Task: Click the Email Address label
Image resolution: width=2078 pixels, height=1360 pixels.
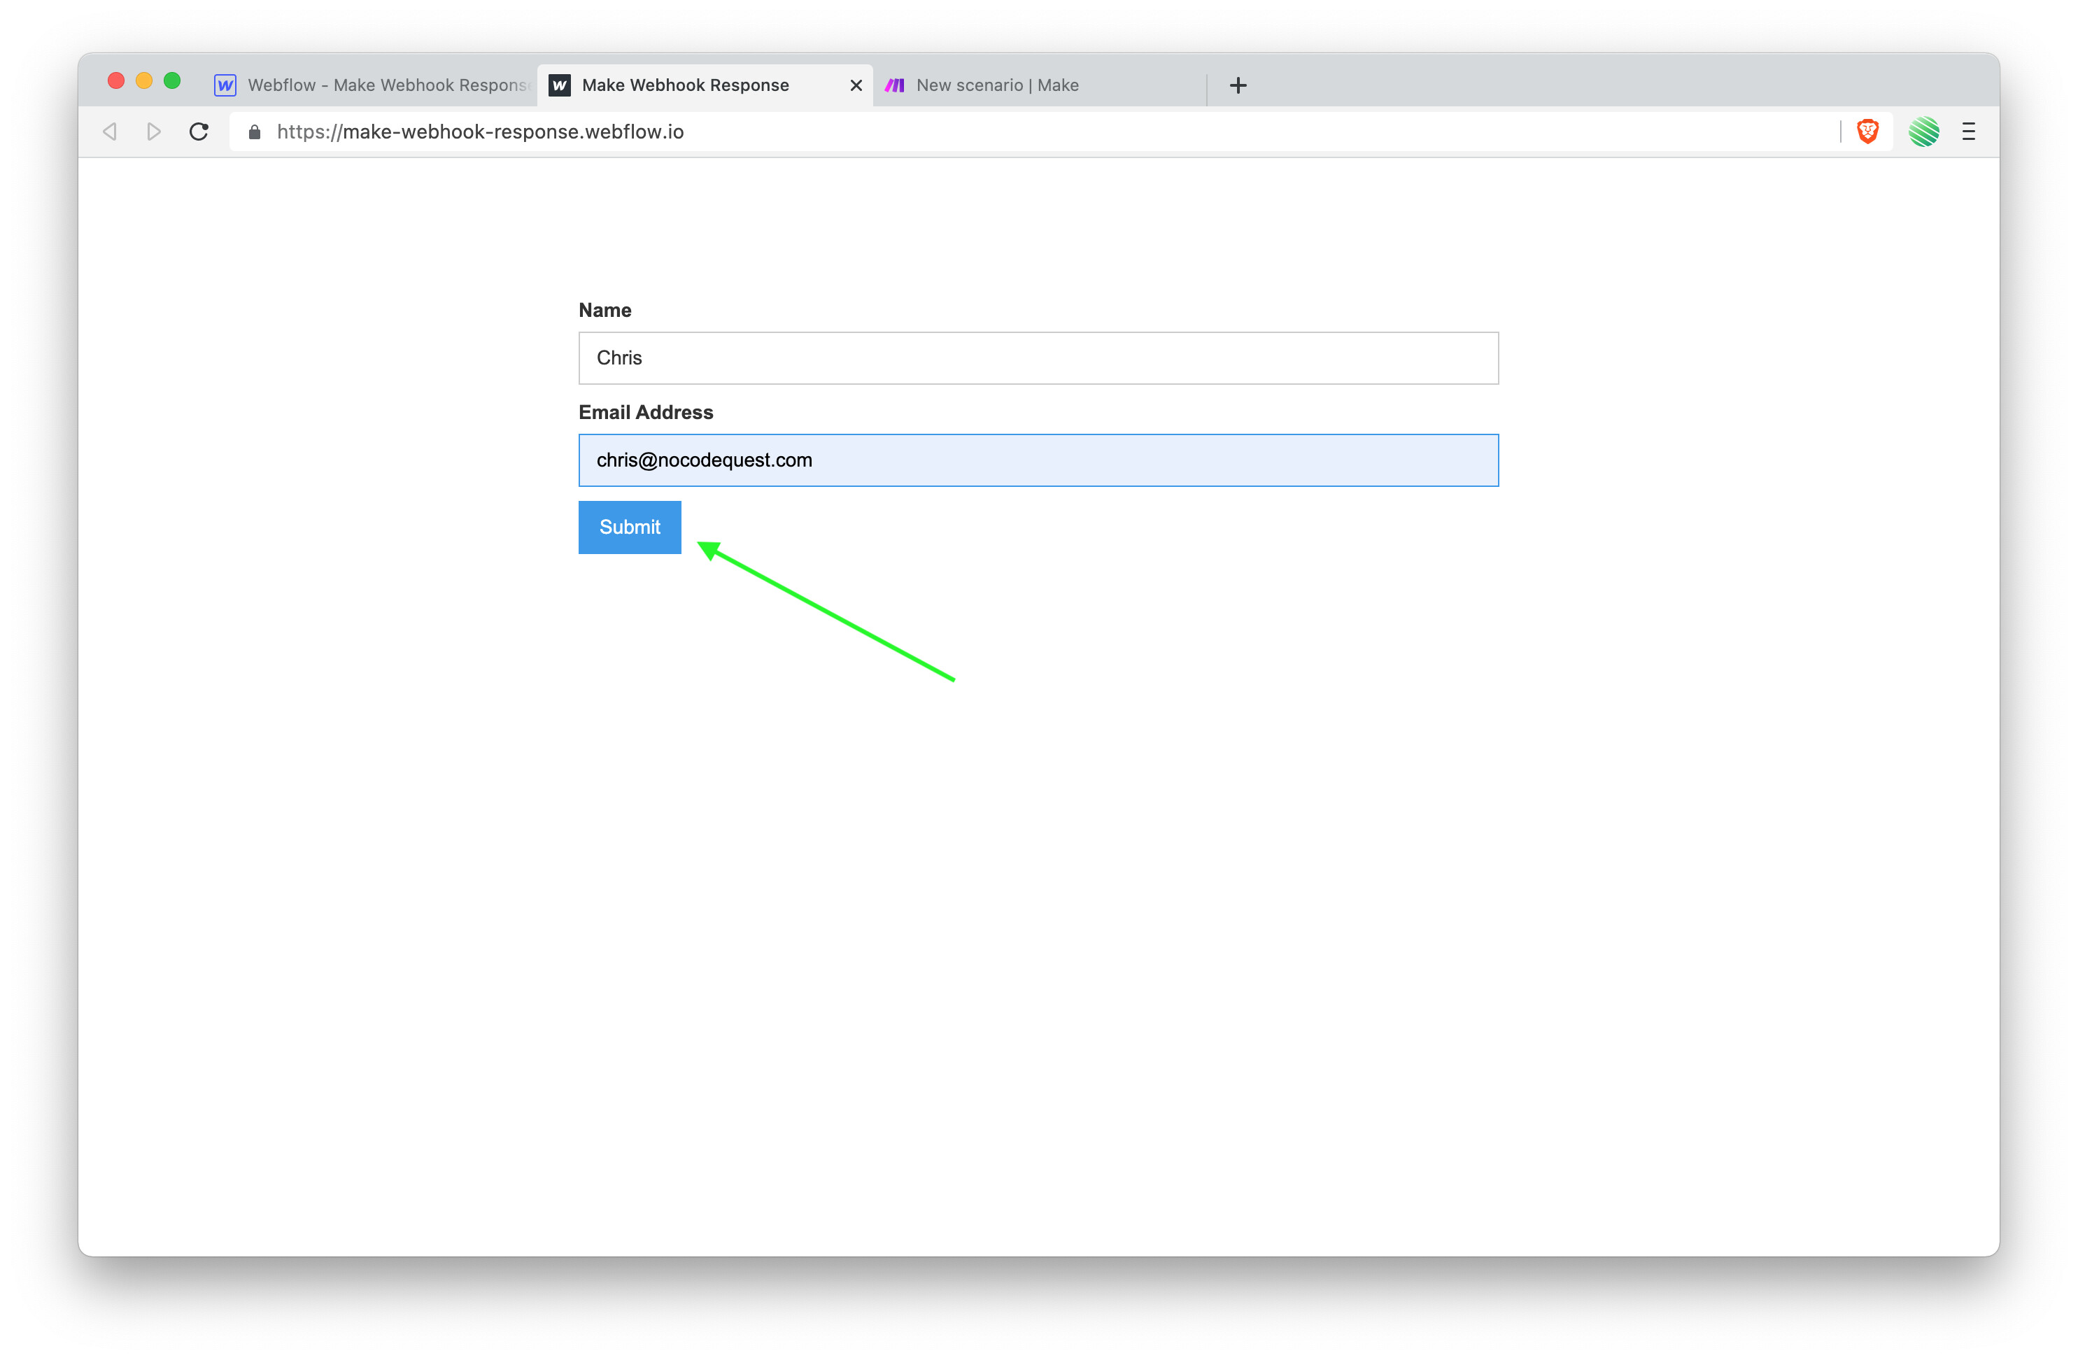Action: tap(646, 412)
